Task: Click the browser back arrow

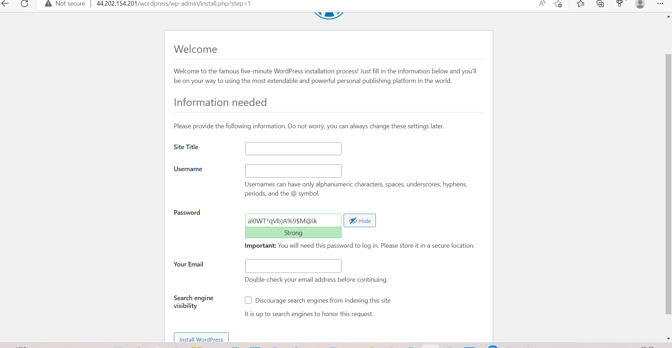Action: pos(5,4)
